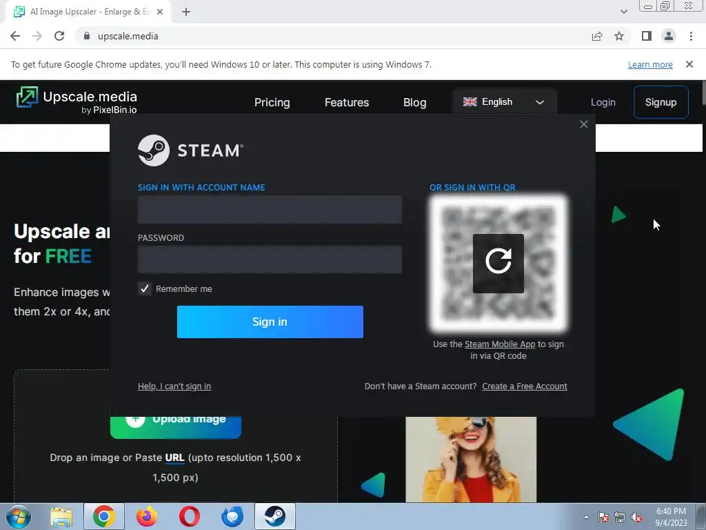Refresh the Steam QR code

coord(498,263)
